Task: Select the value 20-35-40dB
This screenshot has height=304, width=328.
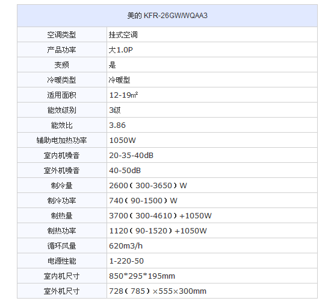Action: tap(131, 156)
